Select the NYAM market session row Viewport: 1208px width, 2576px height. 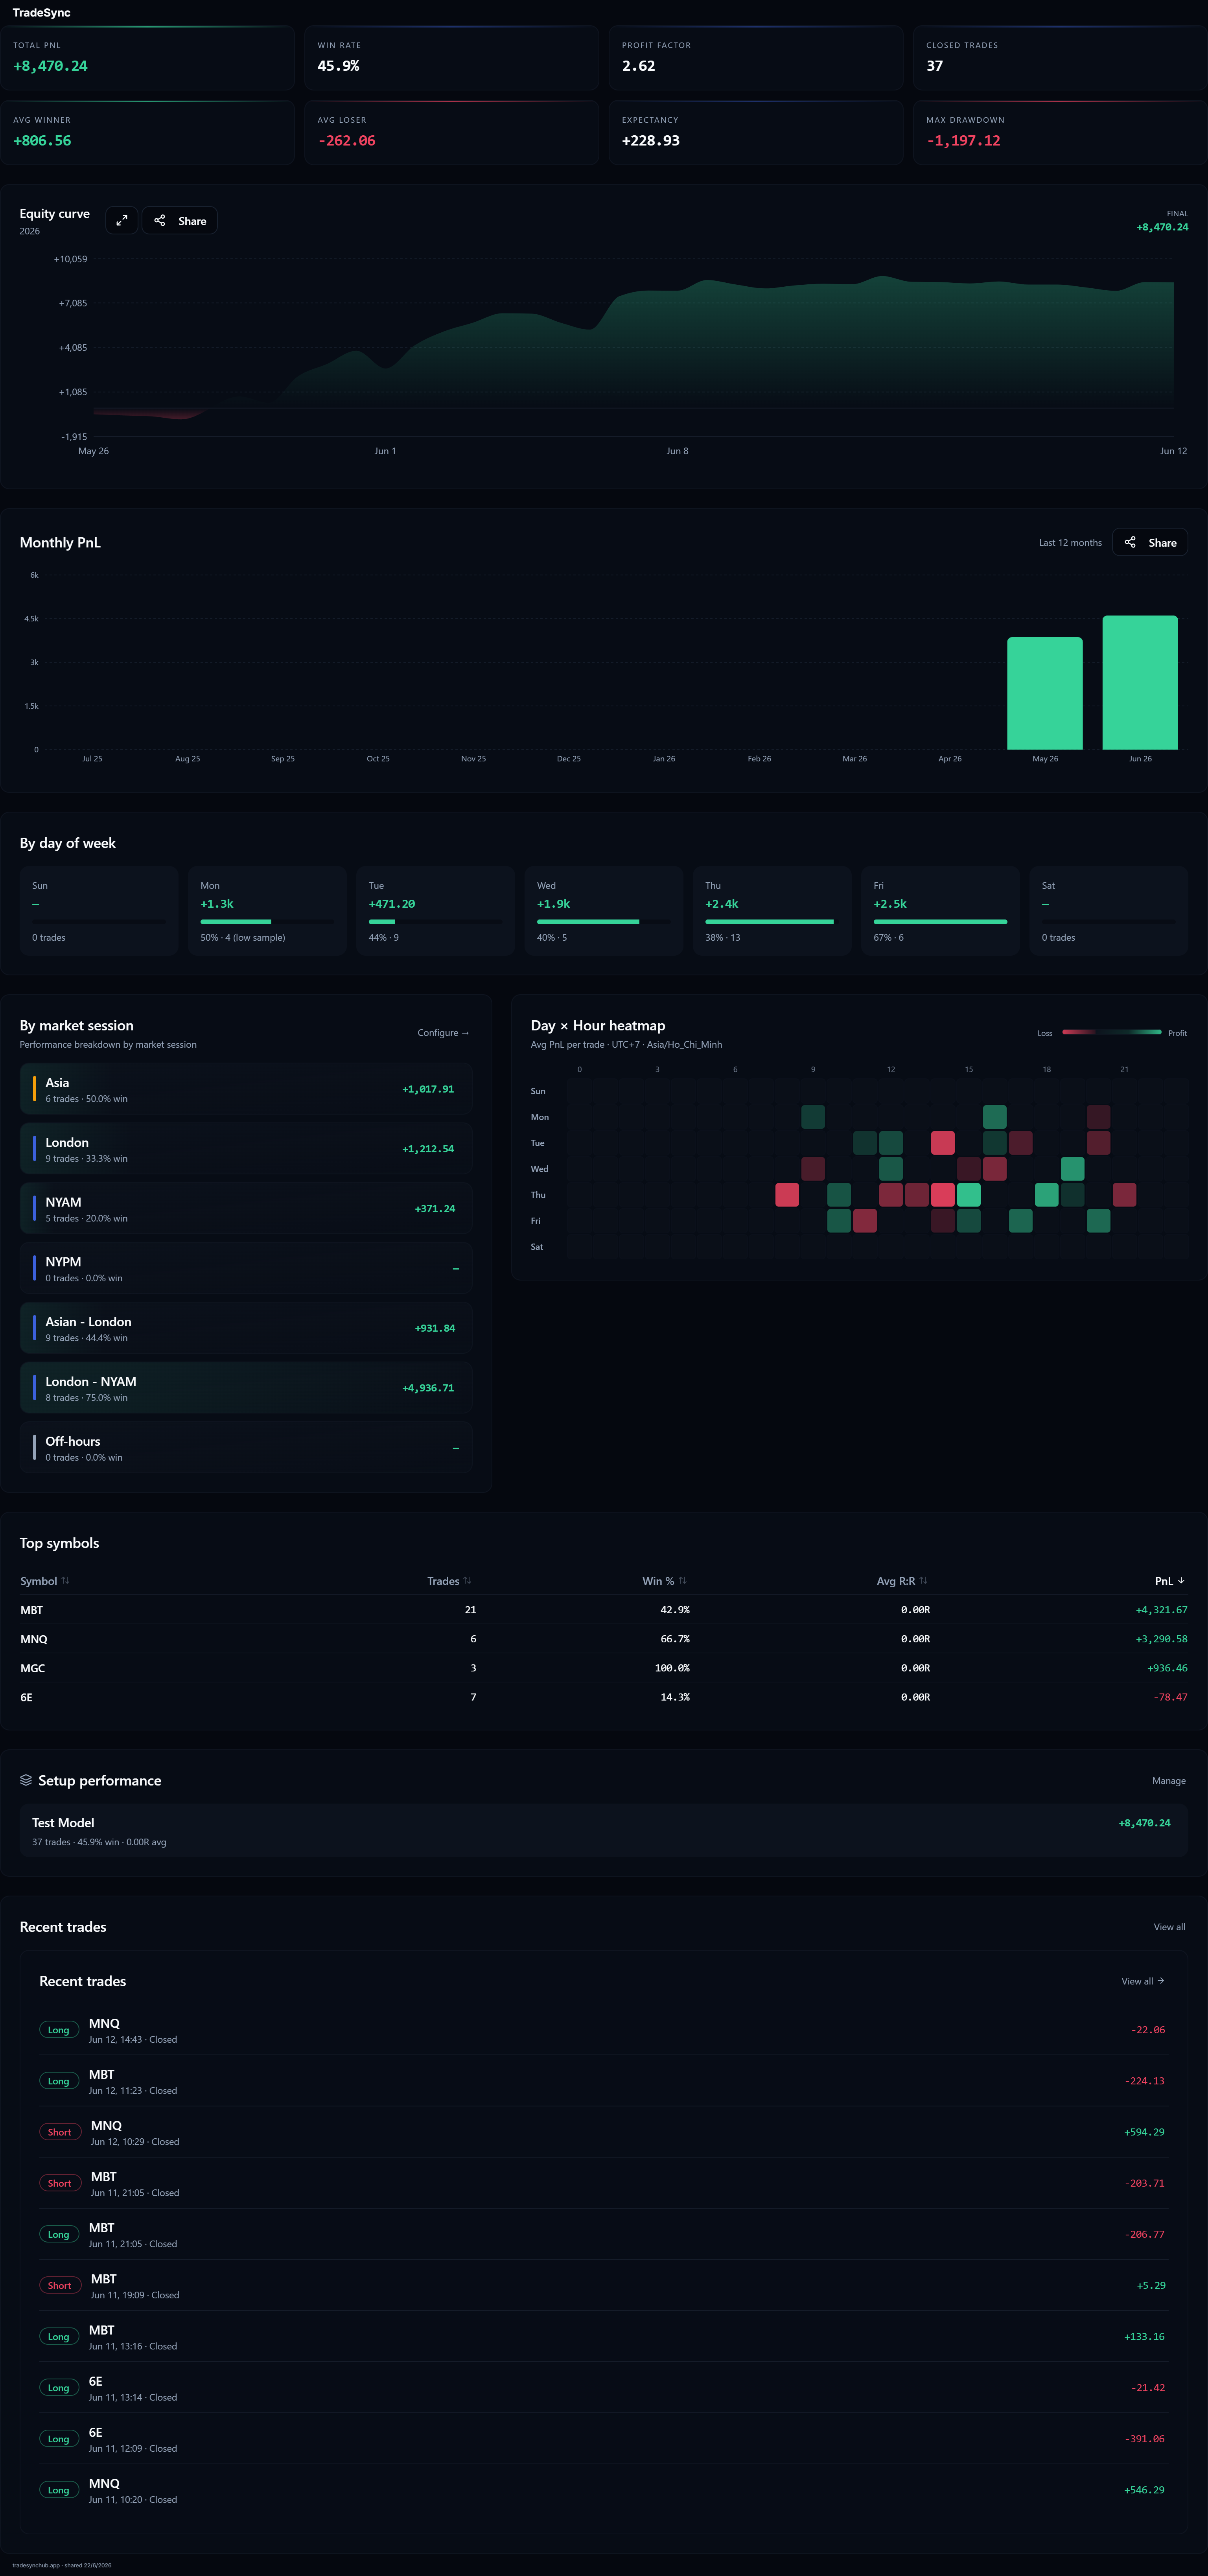(x=246, y=1209)
